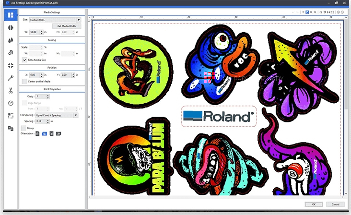Enable Center on the Media checkbox
The width and height of the screenshot is (351, 215).
(25, 82)
